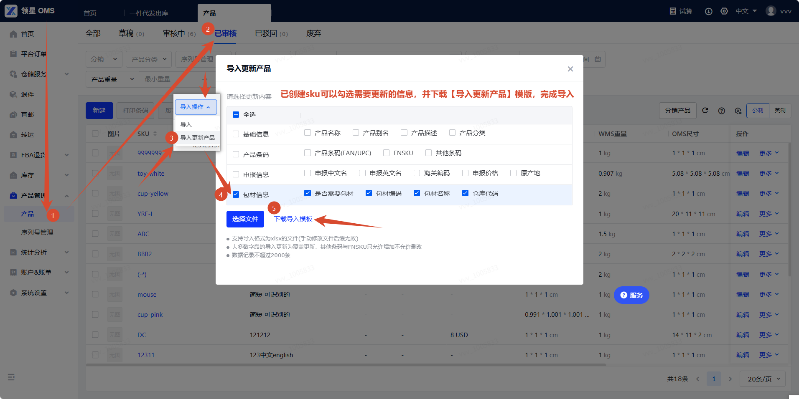Image resolution: width=799 pixels, height=399 pixels.
Task: Check the FNSKU checkbox
Action: [x=386, y=153]
